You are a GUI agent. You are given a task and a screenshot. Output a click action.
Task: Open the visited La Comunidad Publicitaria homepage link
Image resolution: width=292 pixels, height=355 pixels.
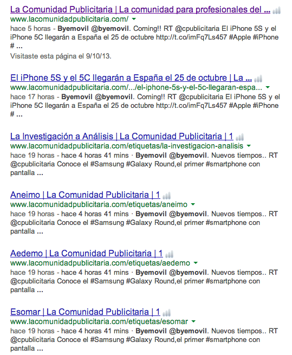coord(140,10)
